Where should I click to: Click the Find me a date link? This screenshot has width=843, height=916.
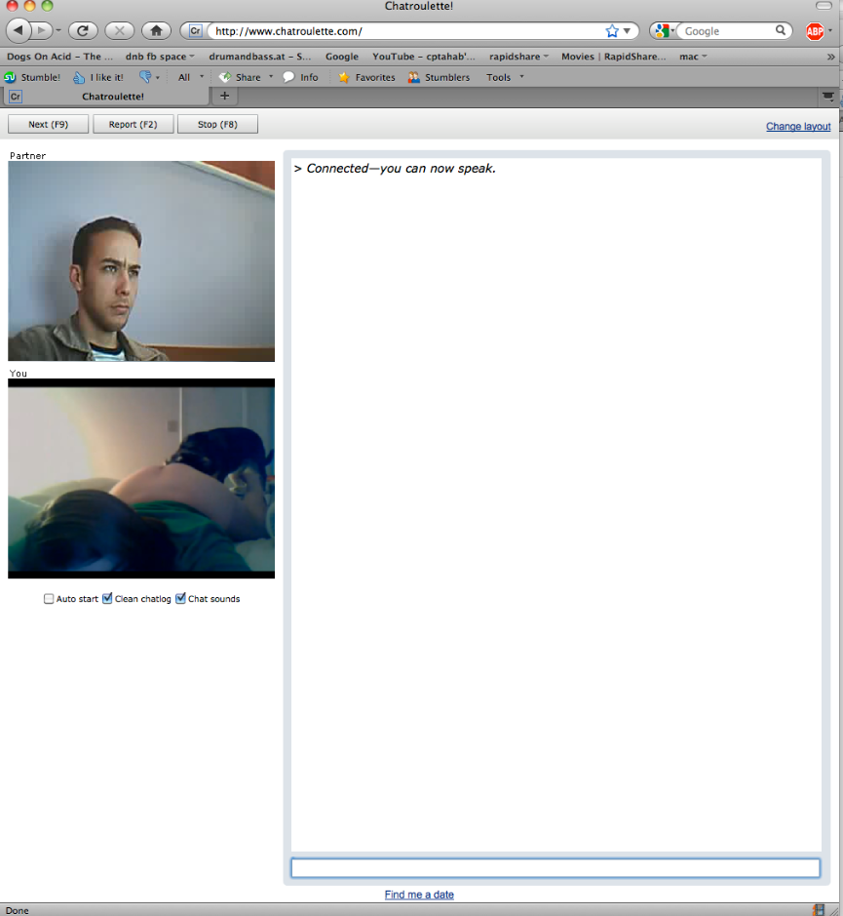419,895
